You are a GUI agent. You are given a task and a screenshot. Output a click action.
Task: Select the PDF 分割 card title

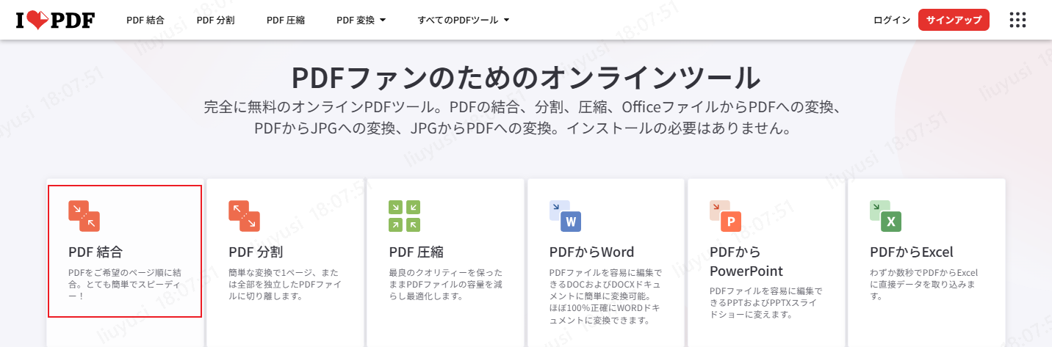click(256, 252)
